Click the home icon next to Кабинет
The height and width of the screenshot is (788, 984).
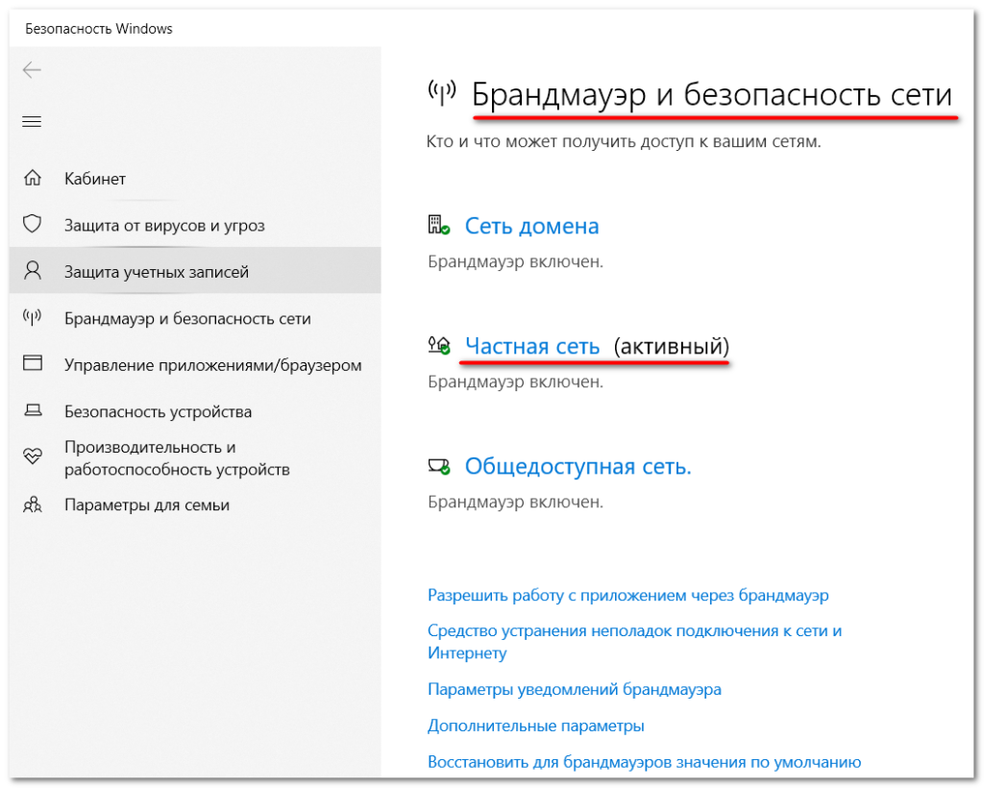pyautogui.click(x=33, y=178)
